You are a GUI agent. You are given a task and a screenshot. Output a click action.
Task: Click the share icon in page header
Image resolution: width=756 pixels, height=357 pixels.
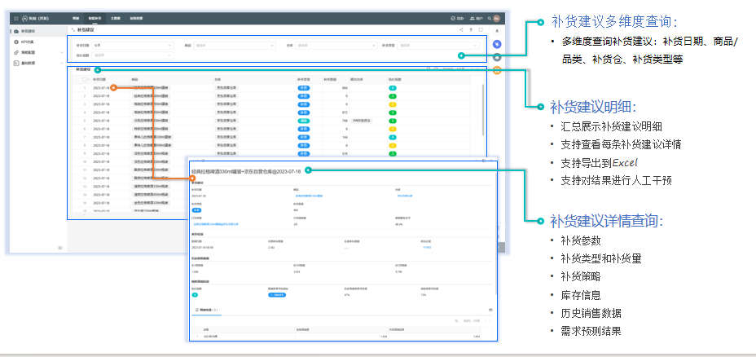(x=462, y=29)
